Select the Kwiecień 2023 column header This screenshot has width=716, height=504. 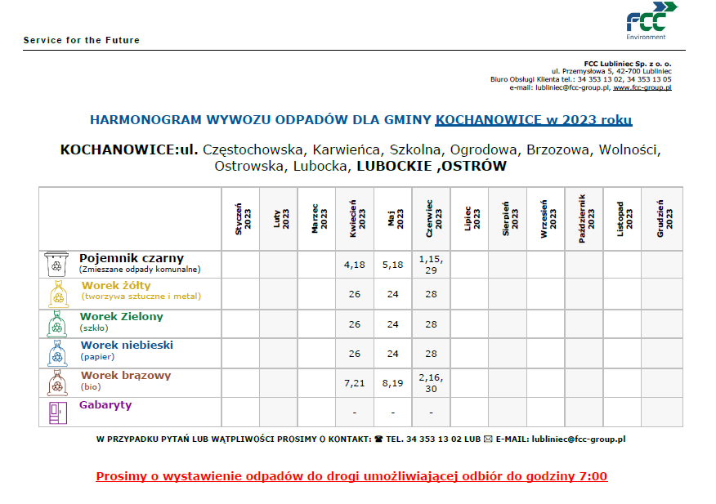[355, 219]
